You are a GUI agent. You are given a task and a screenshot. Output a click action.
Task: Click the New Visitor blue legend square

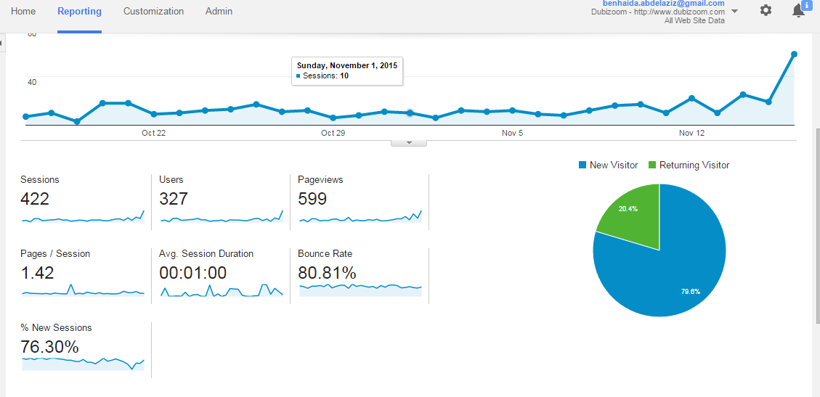(x=582, y=165)
